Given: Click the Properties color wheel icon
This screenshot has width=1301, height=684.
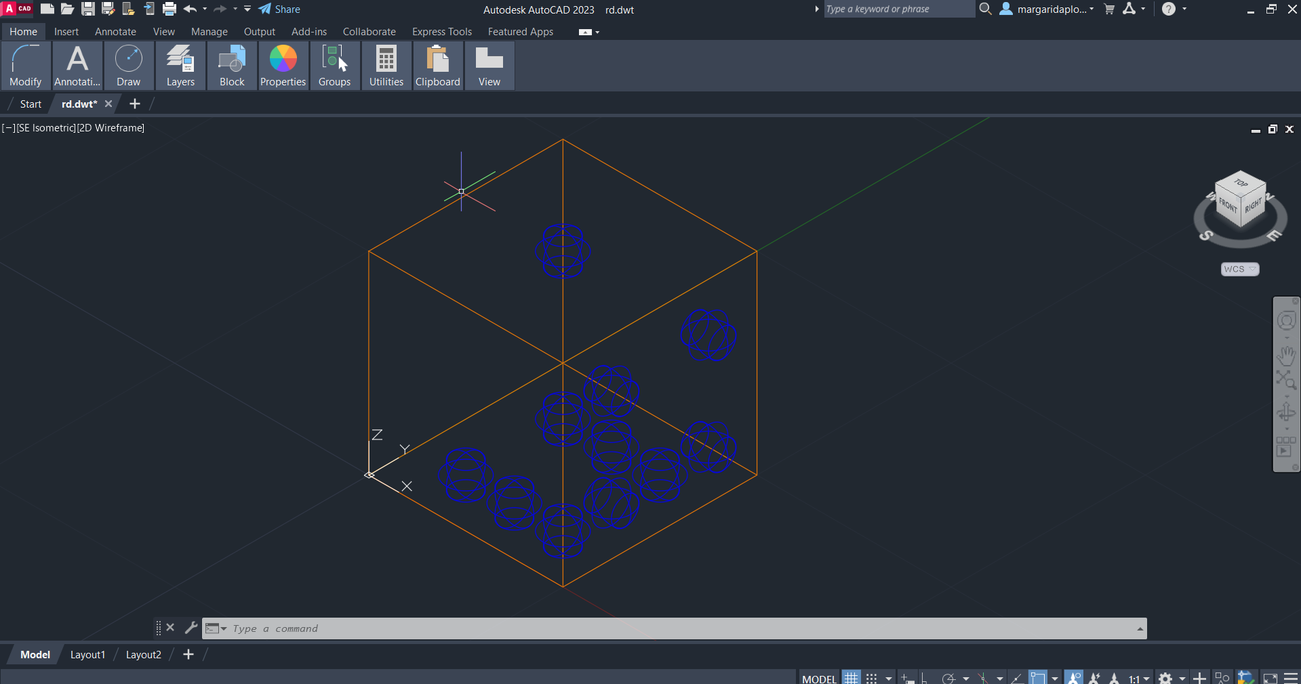Looking at the screenshot, I should pos(283,60).
